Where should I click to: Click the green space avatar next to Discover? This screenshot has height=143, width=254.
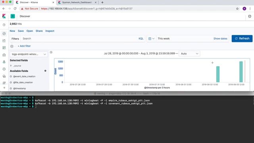(x=13, y=16)
